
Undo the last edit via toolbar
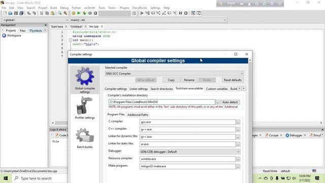coord(28,13)
